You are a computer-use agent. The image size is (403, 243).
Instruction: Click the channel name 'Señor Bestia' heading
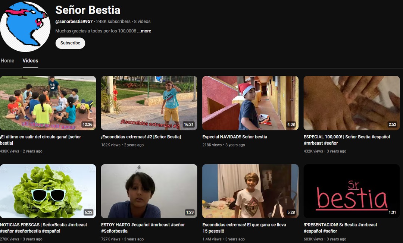pyautogui.click(x=88, y=10)
